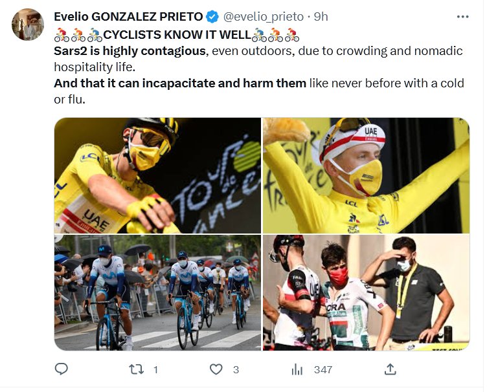Click the reply speech bubble icon
Image resolution: width=487 pixels, height=392 pixels.
click(x=62, y=369)
